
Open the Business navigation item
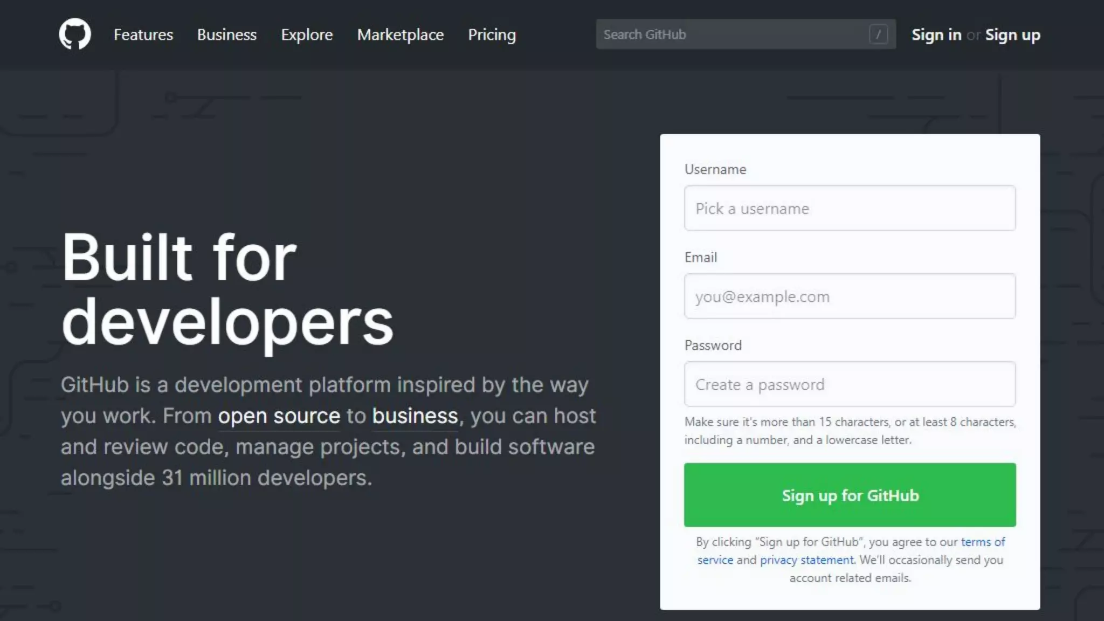coord(227,34)
